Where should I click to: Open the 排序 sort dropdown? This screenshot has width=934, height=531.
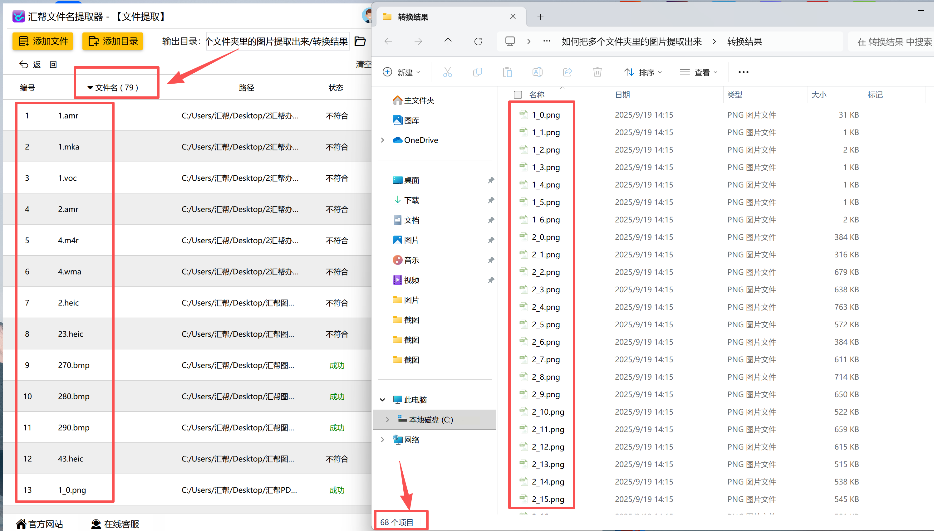pyautogui.click(x=643, y=72)
